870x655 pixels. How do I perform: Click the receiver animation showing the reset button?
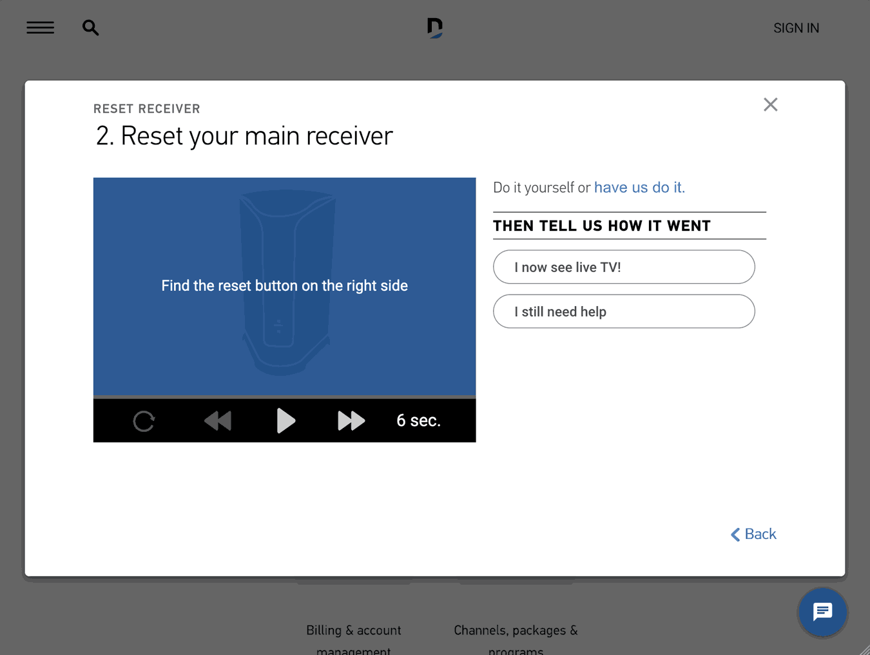284,286
